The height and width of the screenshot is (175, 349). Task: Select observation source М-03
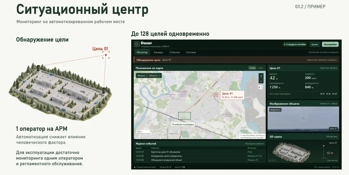[x=334, y=94]
